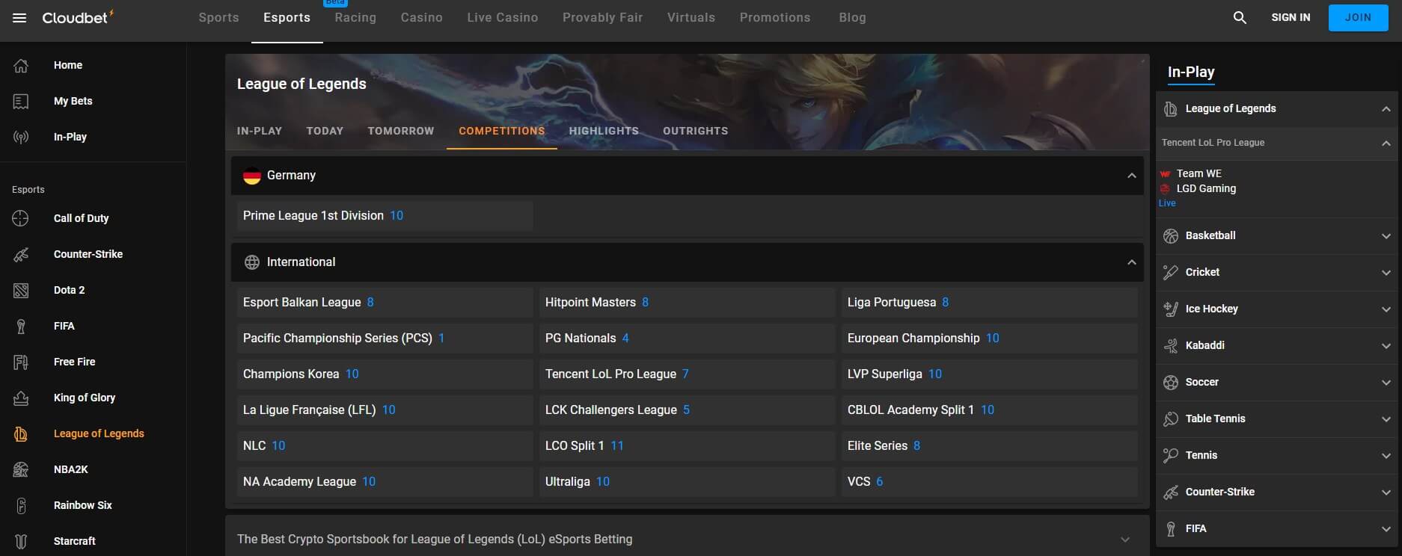Click the Free Fire icon in the sidebar

tap(21, 362)
